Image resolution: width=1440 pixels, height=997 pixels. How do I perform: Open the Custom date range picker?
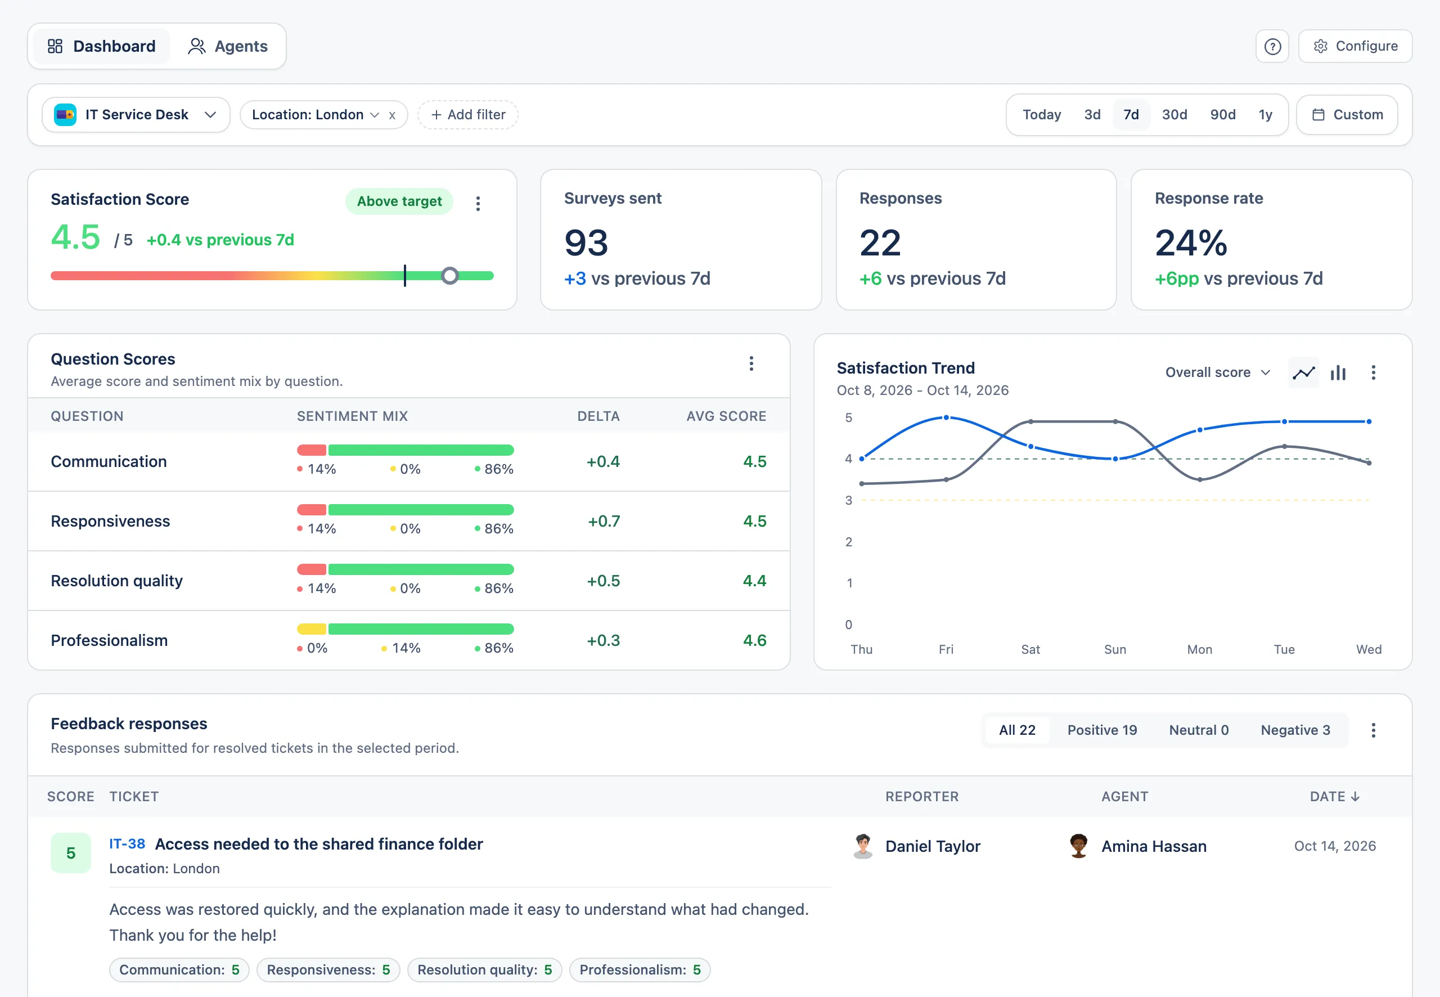click(x=1347, y=115)
